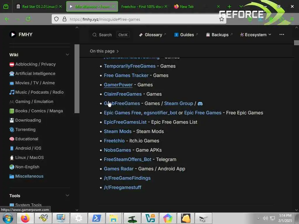Screen dimensions: 299x224
Task: Open the GamerPower link
Action: tap(118, 85)
